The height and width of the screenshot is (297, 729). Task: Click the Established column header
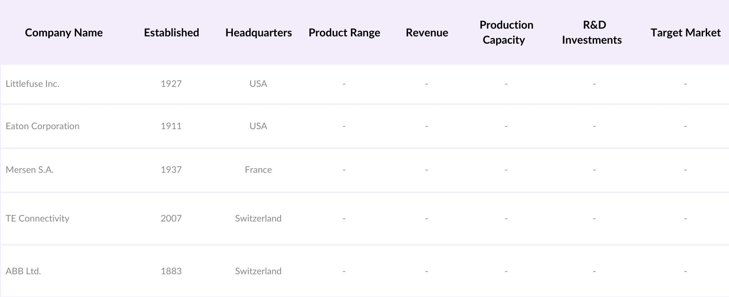pyautogui.click(x=171, y=33)
